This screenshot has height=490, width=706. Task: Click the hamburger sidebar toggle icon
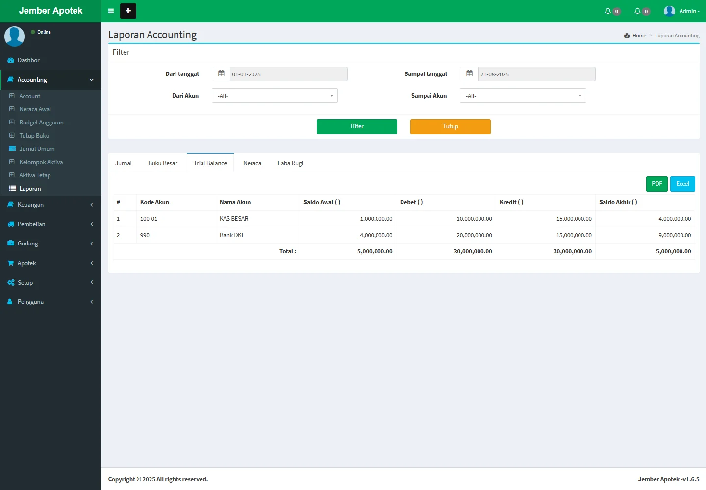coord(111,11)
